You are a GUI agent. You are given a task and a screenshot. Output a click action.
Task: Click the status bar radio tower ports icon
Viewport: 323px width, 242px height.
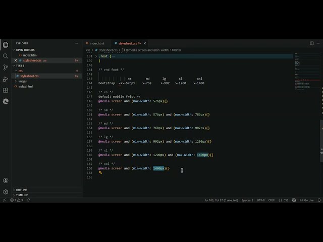click(28, 200)
